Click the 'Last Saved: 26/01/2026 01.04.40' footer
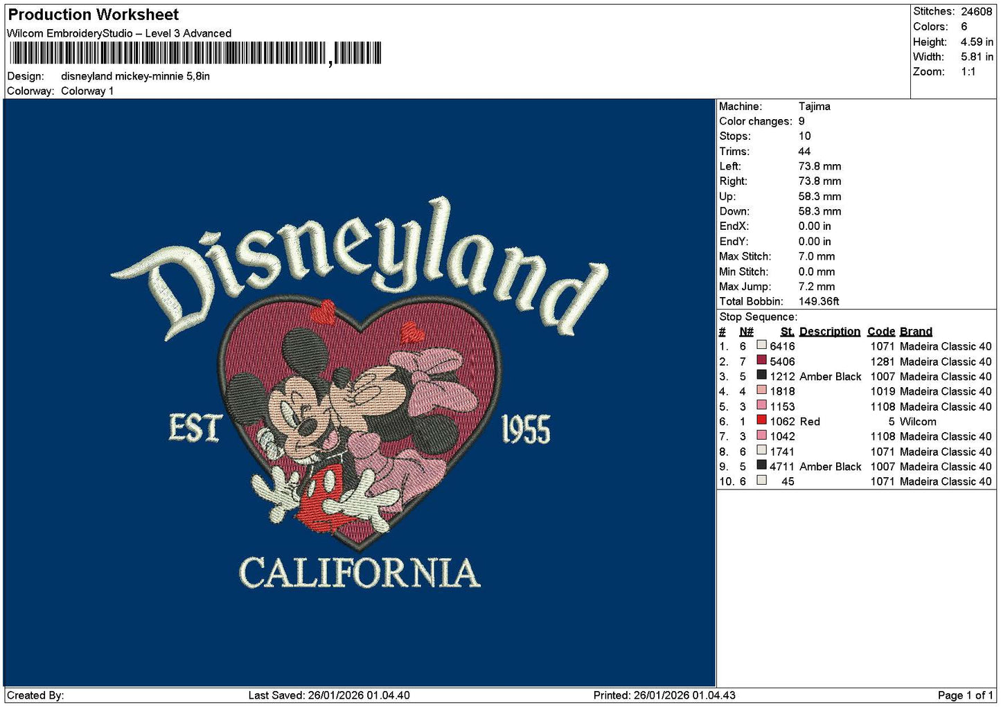The height and width of the screenshot is (707, 1001). coord(329,695)
